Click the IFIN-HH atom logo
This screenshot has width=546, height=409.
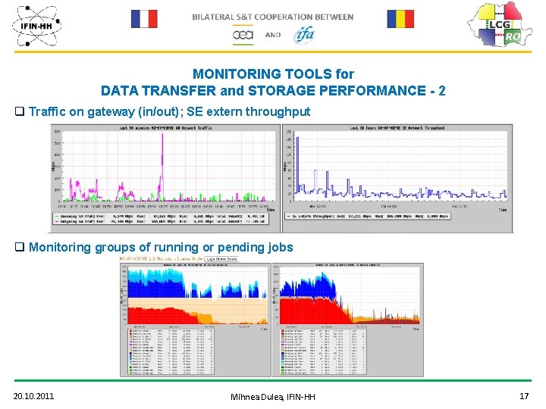(x=37, y=26)
